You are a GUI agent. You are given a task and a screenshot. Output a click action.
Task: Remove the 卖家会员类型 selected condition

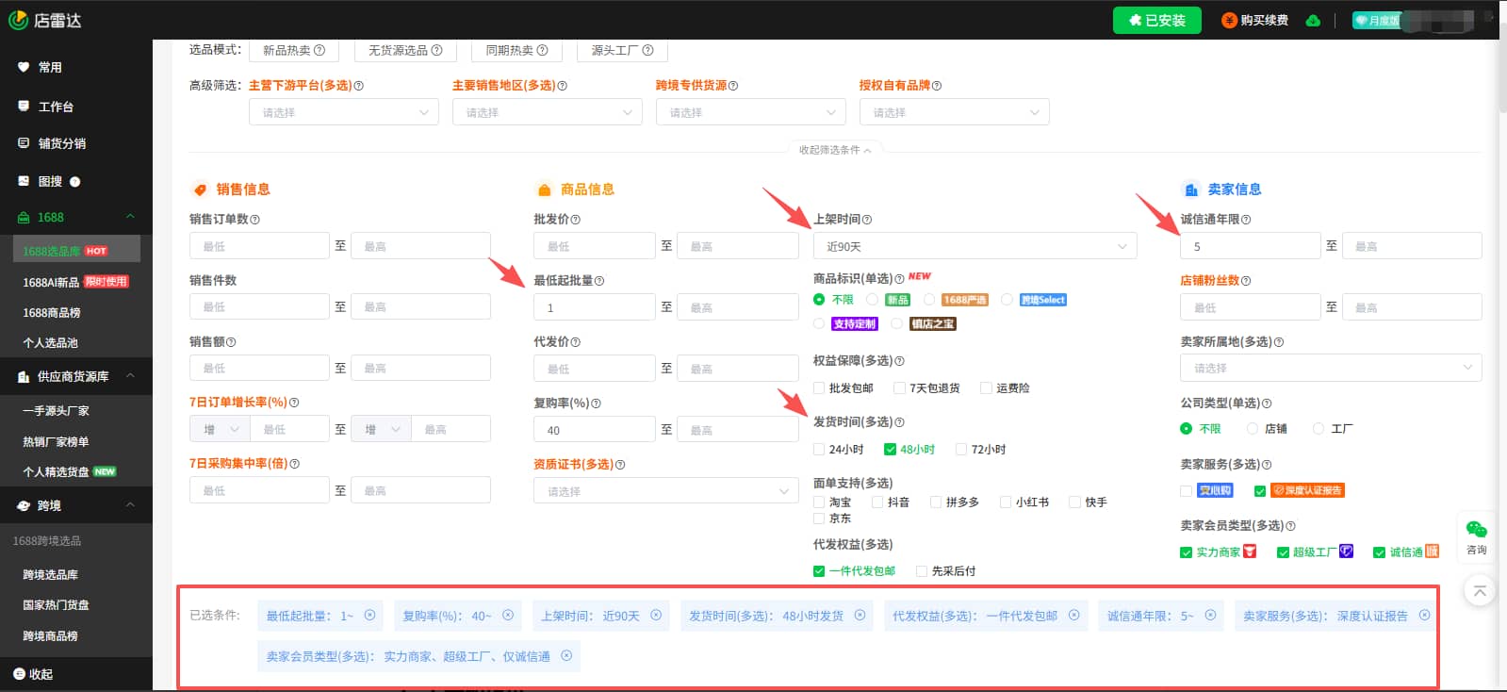pyautogui.click(x=566, y=655)
